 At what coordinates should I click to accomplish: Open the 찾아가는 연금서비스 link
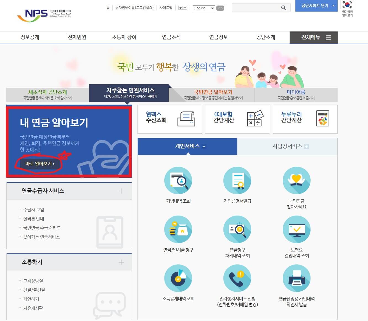click(41, 237)
